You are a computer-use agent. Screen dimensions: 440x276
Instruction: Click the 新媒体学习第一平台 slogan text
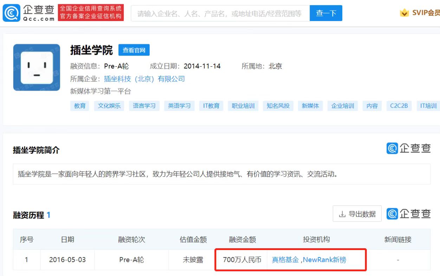coord(101,91)
